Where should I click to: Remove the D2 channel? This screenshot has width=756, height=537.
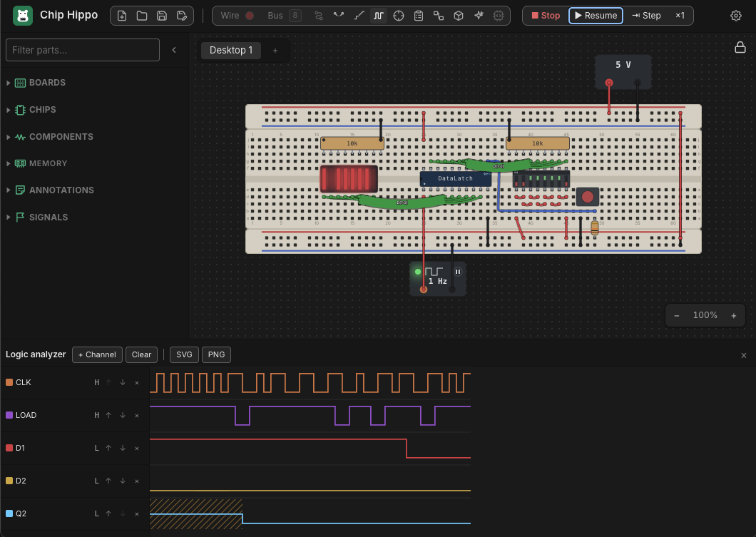(137, 481)
